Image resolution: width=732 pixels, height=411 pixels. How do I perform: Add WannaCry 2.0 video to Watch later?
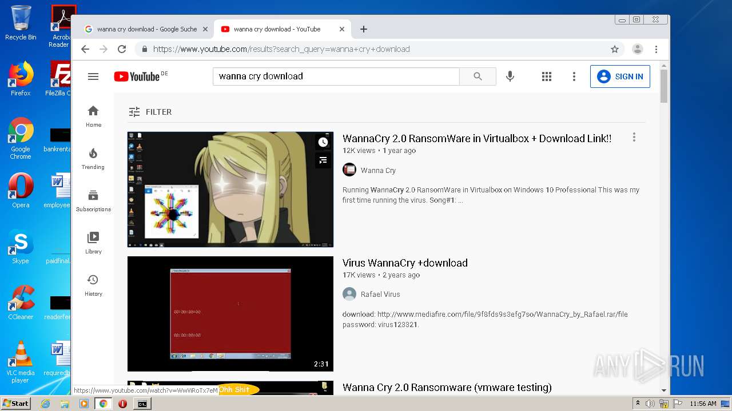tap(323, 142)
